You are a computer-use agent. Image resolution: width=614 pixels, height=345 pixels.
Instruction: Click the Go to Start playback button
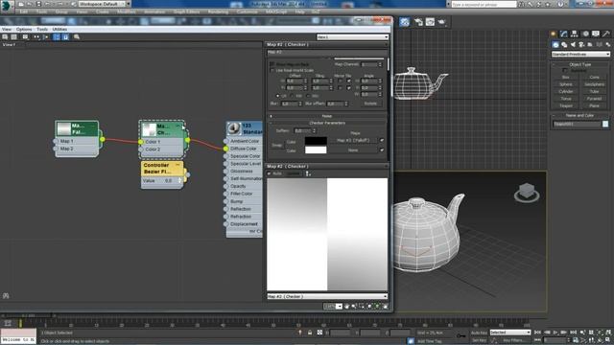point(537,333)
